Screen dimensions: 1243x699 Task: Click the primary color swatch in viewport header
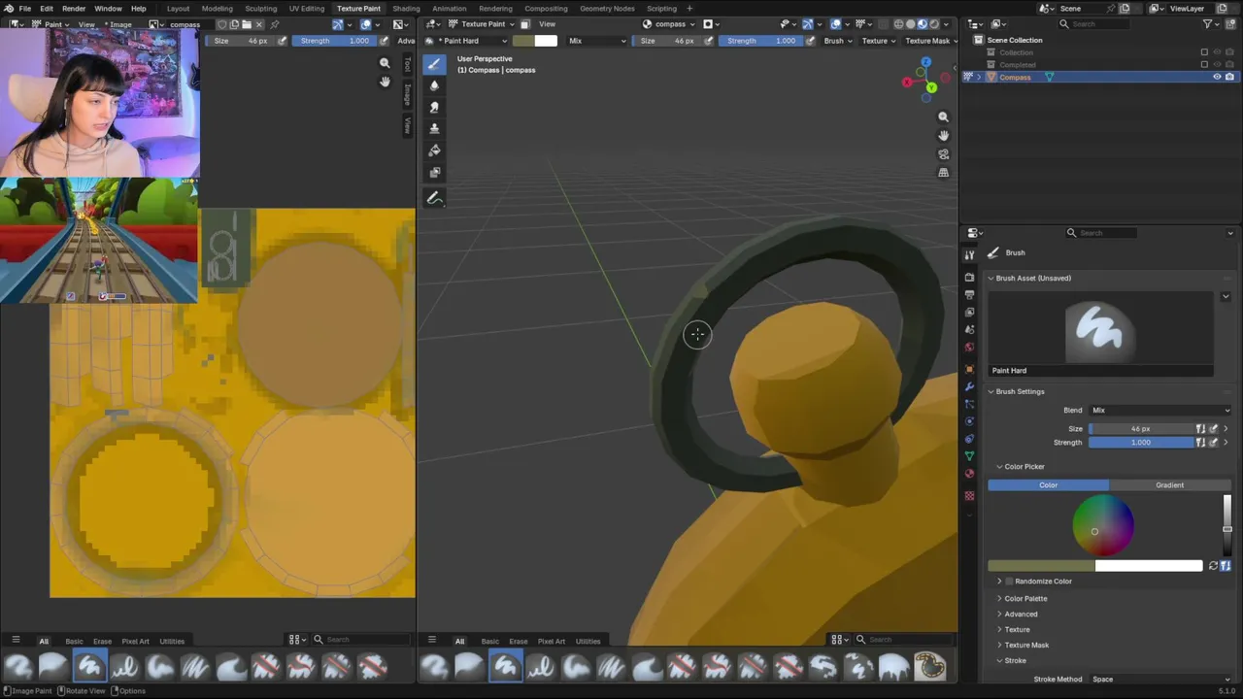523,41
